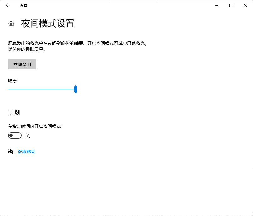Navigate back with the back arrow icon

coord(8,5)
